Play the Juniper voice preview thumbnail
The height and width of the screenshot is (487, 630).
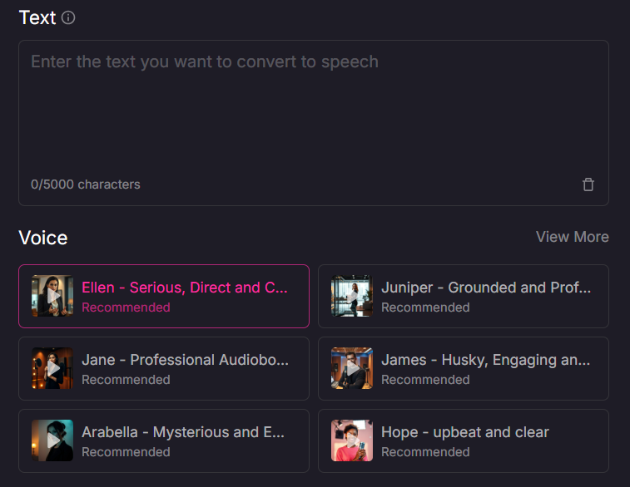click(352, 296)
